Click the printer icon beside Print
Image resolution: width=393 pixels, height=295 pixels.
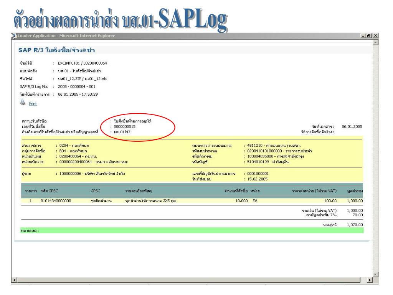(23, 103)
